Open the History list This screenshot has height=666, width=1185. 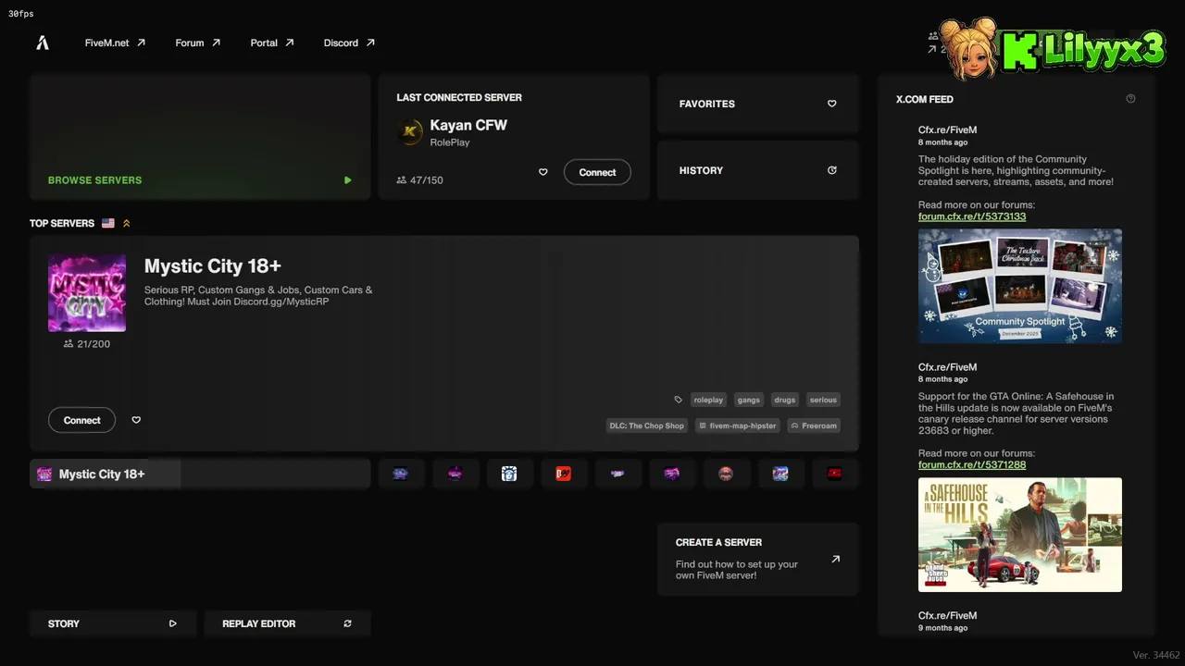(758, 170)
